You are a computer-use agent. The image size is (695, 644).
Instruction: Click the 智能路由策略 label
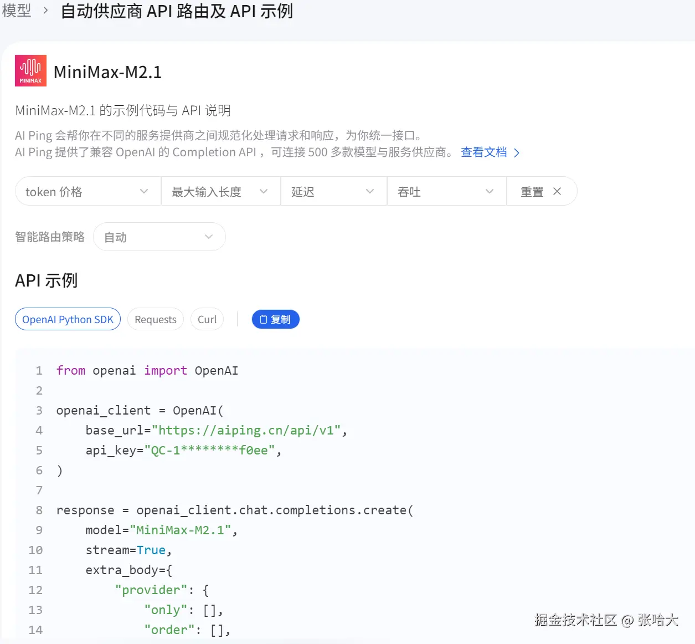coord(50,237)
